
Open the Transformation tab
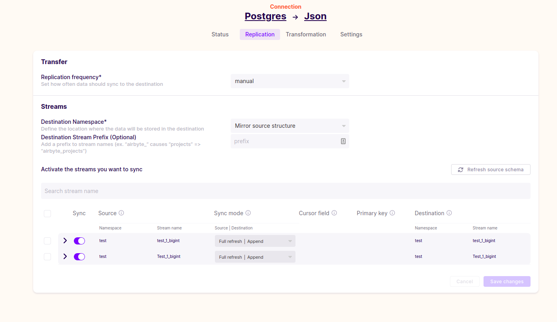tap(306, 34)
